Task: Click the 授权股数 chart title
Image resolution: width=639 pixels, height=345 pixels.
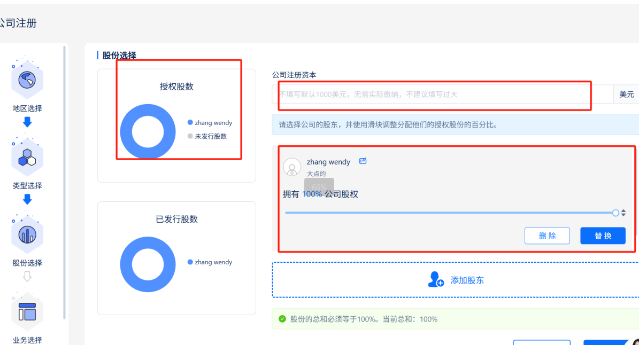Action: (176, 87)
